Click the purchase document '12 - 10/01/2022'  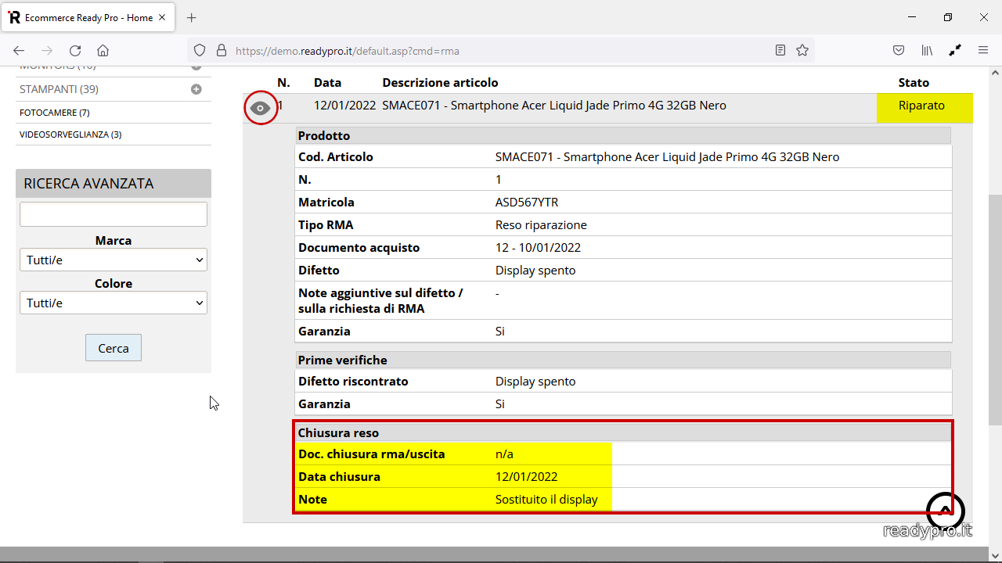[x=538, y=247]
